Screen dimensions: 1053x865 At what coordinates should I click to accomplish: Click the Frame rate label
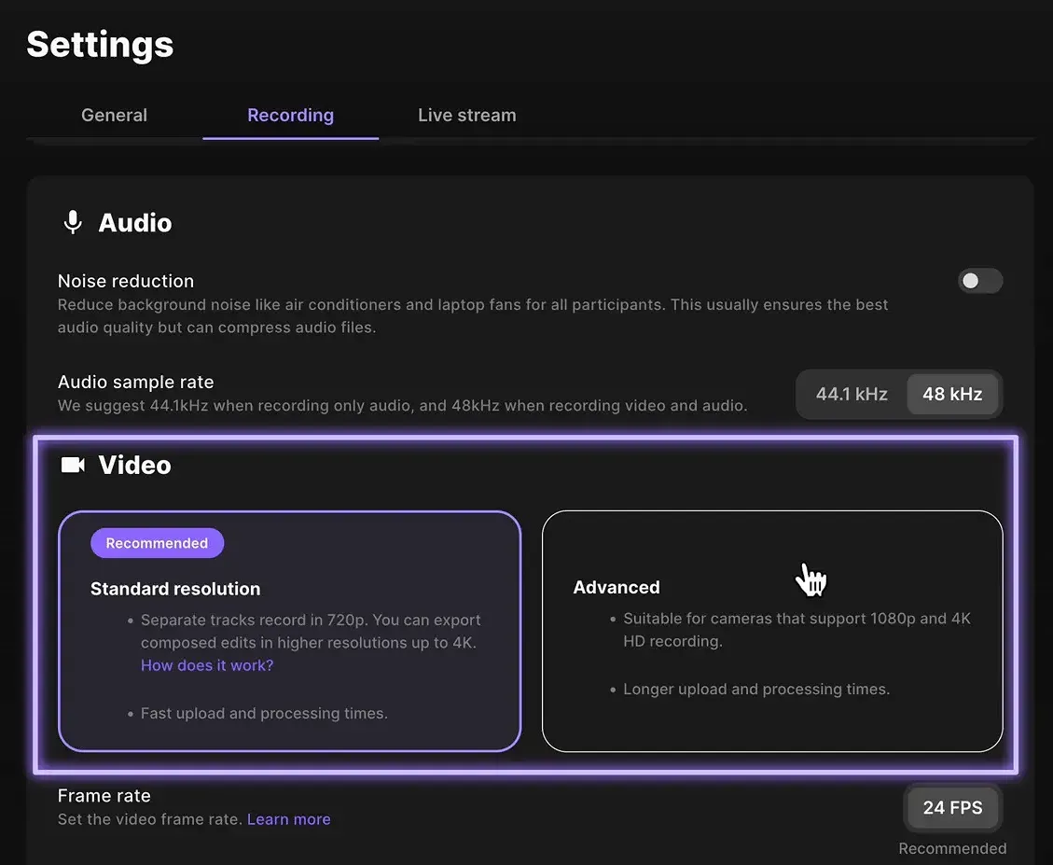pos(104,795)
